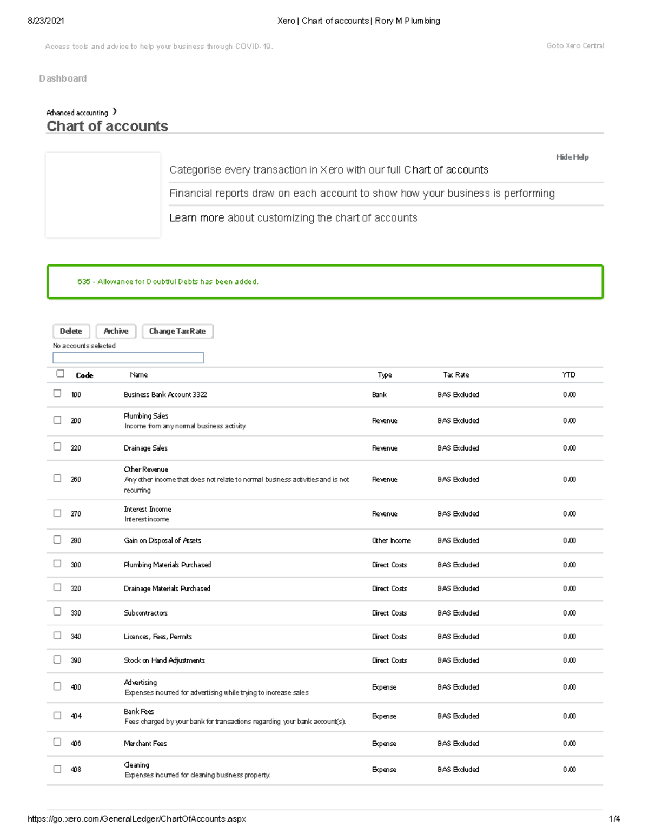This screenshot has height=840, width=649.
Task: Select the Subcontractors account checkbox
Action: (58, 611)
